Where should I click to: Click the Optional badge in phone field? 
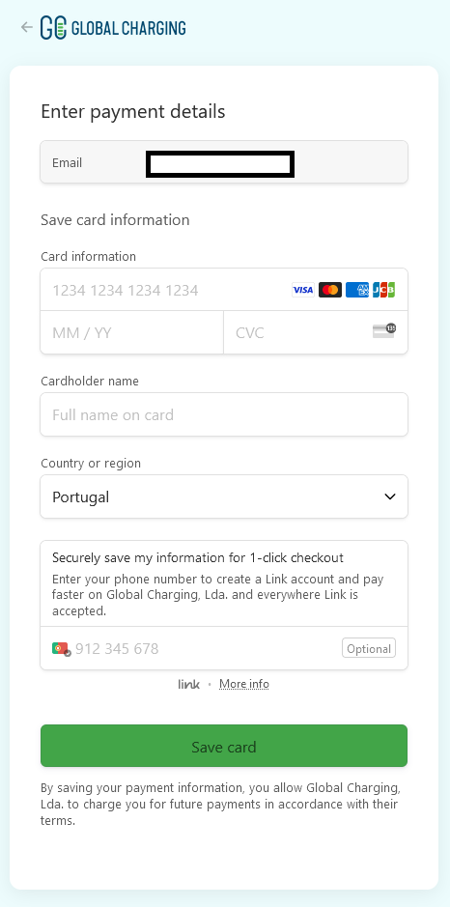coord(369,648)
